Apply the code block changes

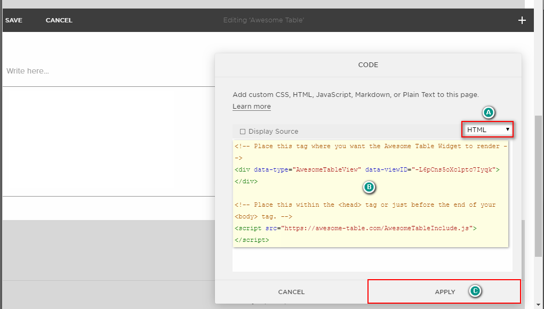point(444,291)
